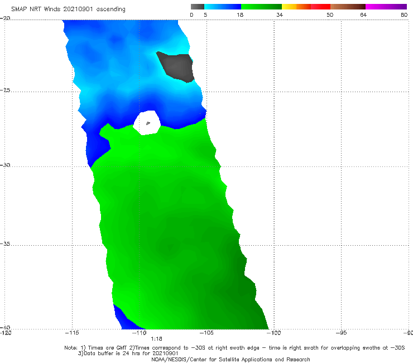This screenshot has height=363, width=413.
Task: Click the '-25' latitude axis label
Action: pos(5,90)
